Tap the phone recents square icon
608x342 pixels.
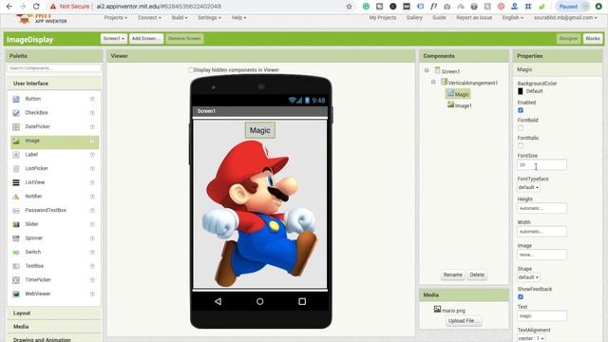(x=302, y=301)
